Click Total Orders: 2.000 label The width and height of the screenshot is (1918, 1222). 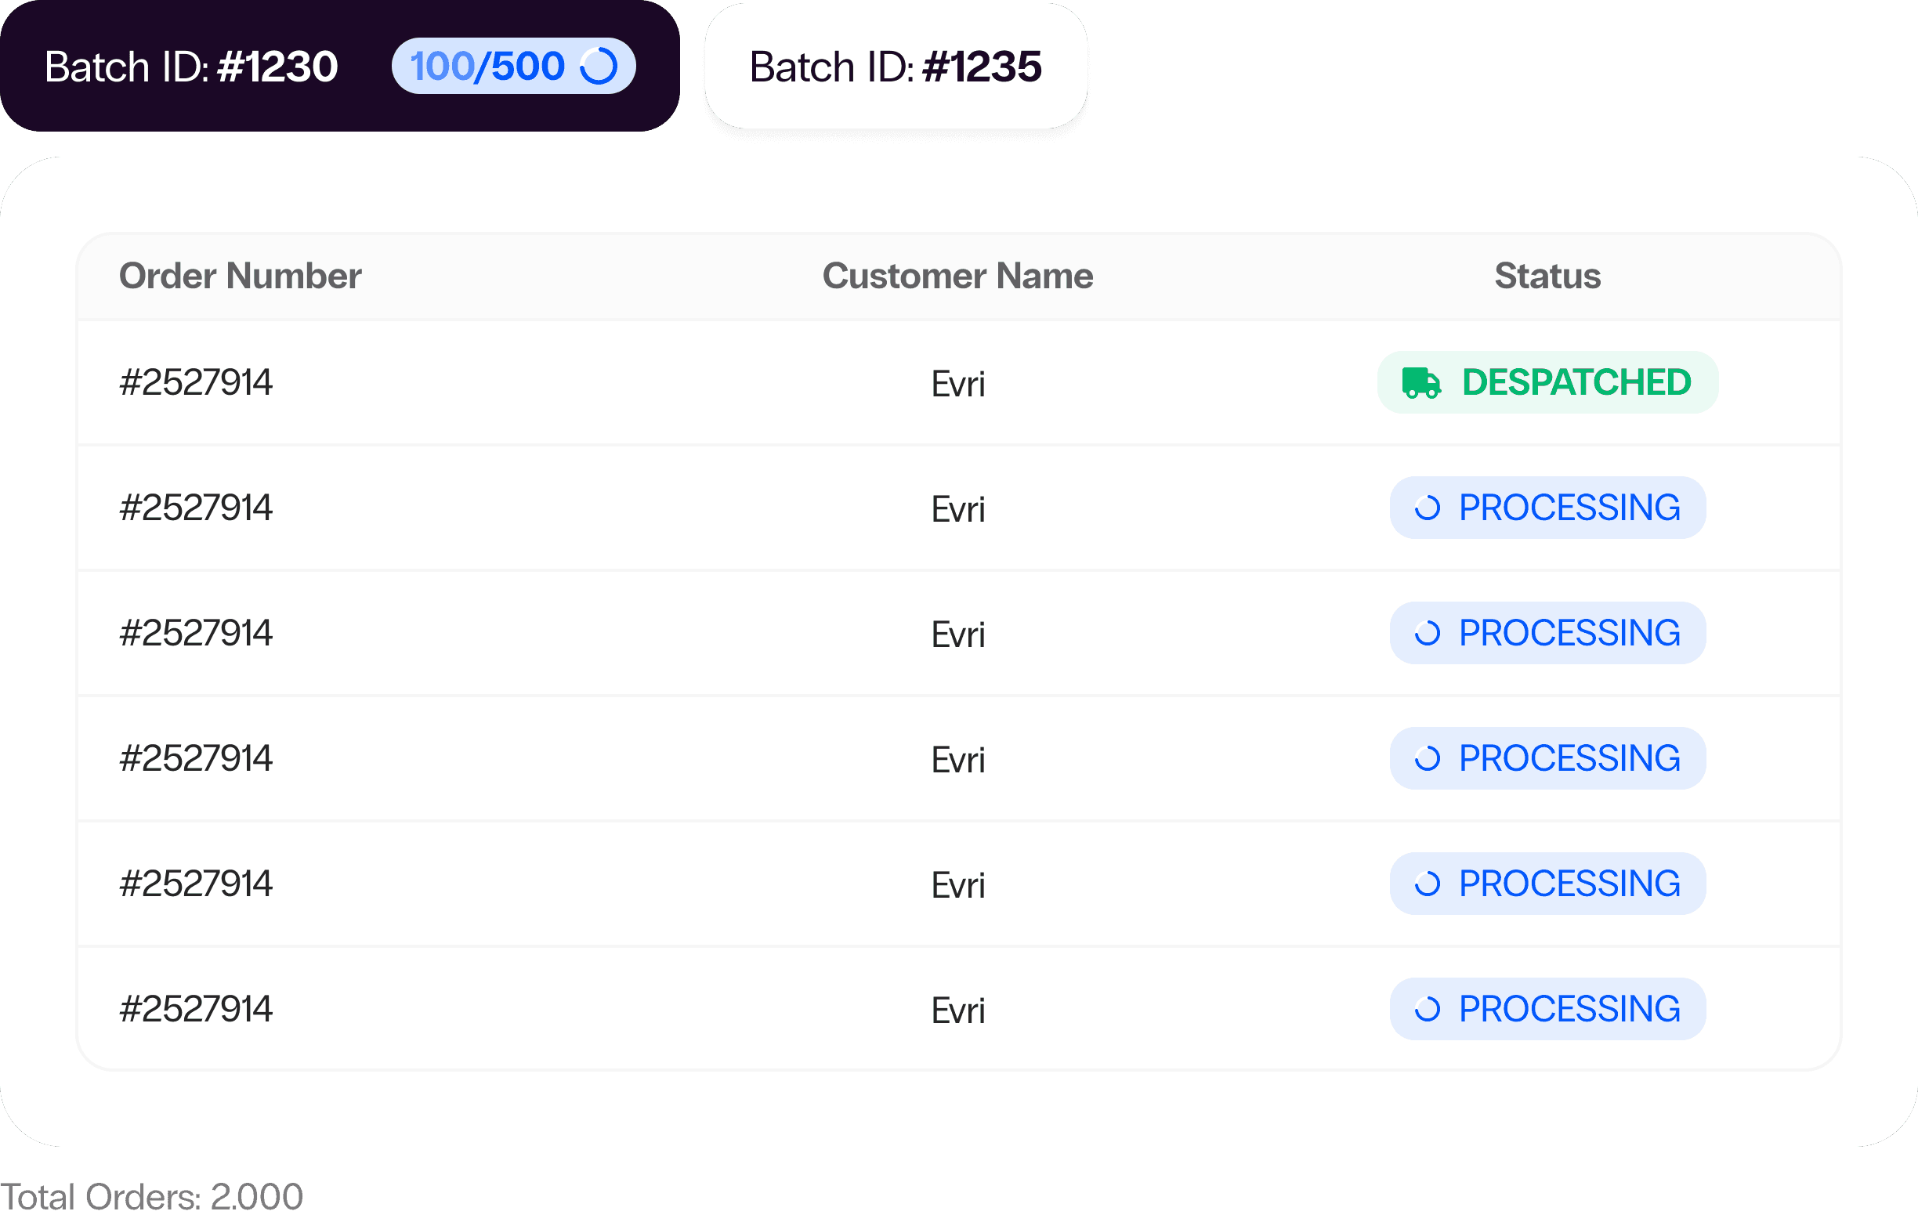[x=151, y=1196]
